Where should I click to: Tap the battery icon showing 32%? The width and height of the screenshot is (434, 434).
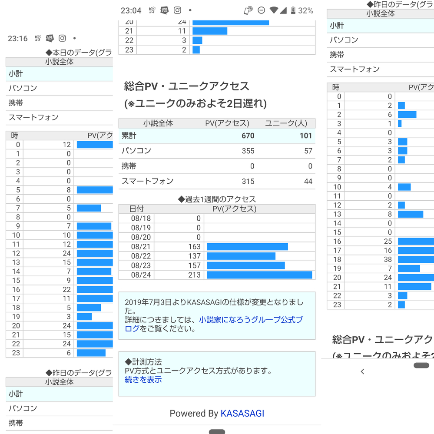tap(293, 10)
